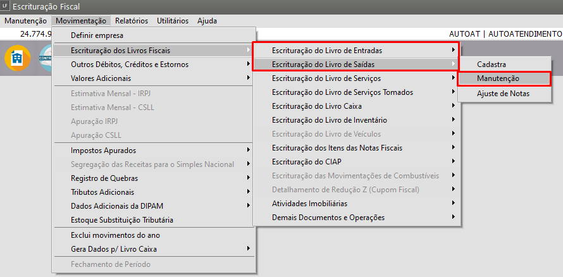Click the partially hidden blue toolbar icon
The width and height of the screenshot is (563, 277).
[x=46, y=58]
